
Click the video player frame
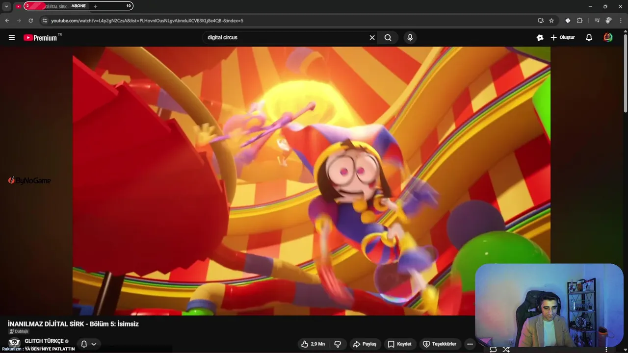311,181
